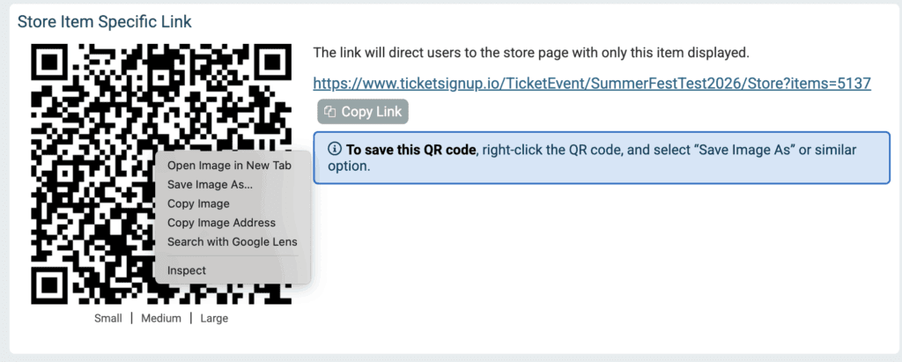Click the QR code's top-left corner square
Image resolution: width=902 pixels, height=362 pixels.
tap(50, 64)
